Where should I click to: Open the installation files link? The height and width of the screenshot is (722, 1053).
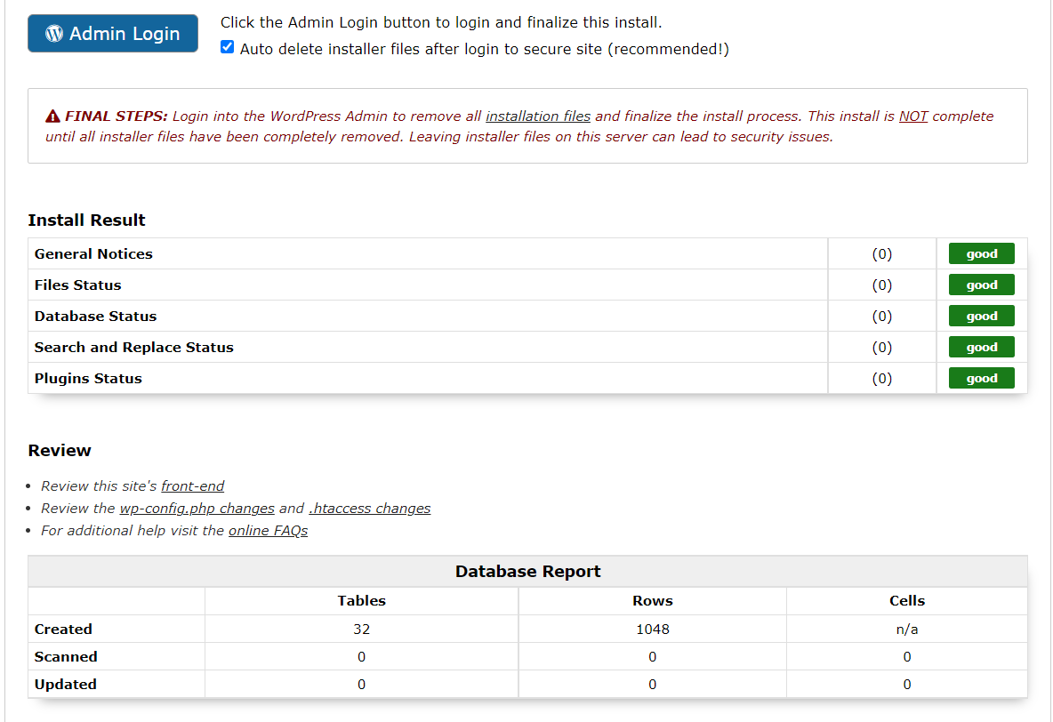(x=538, y=116)
